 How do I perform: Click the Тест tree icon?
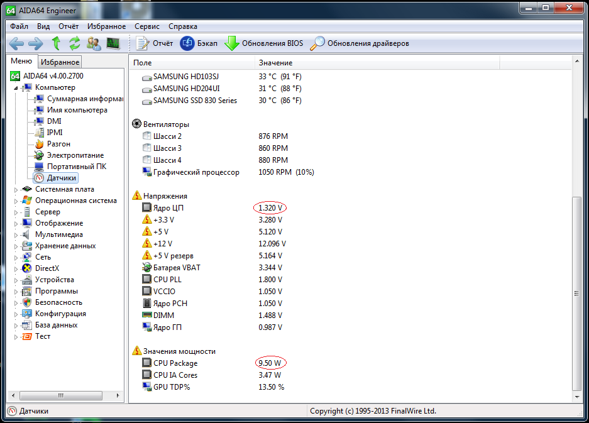(27, 336)
